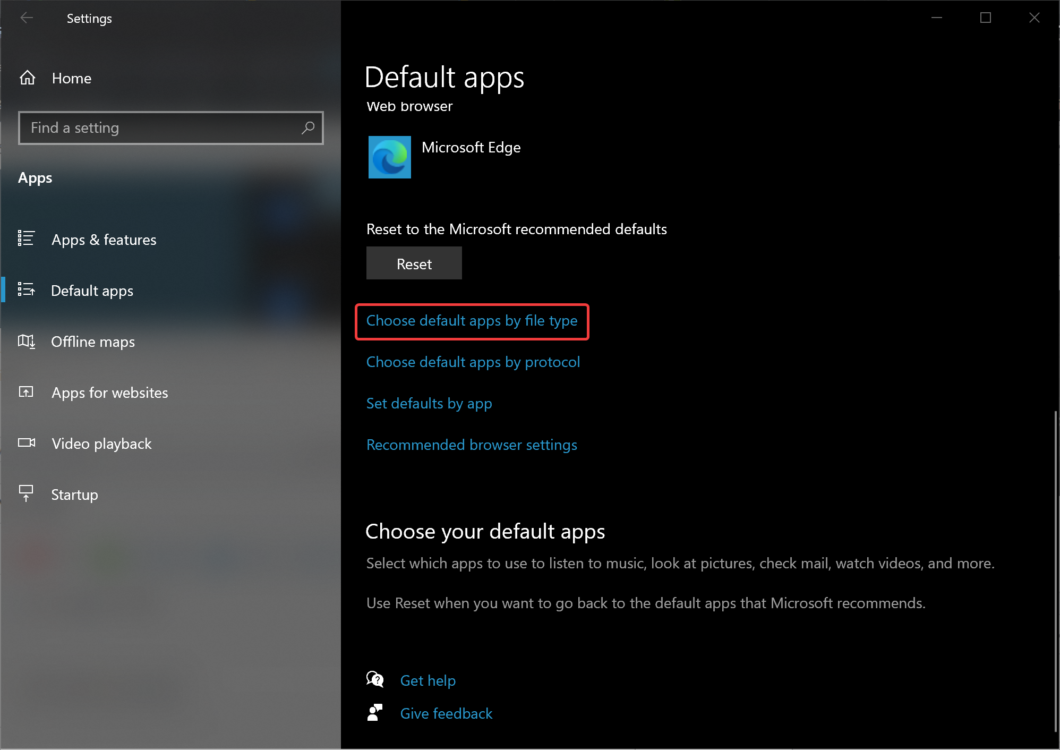This screenshot has width=1060, height=750.
Task: Click the back arrow in the Settings header
Action: click(x=27, y=18)
